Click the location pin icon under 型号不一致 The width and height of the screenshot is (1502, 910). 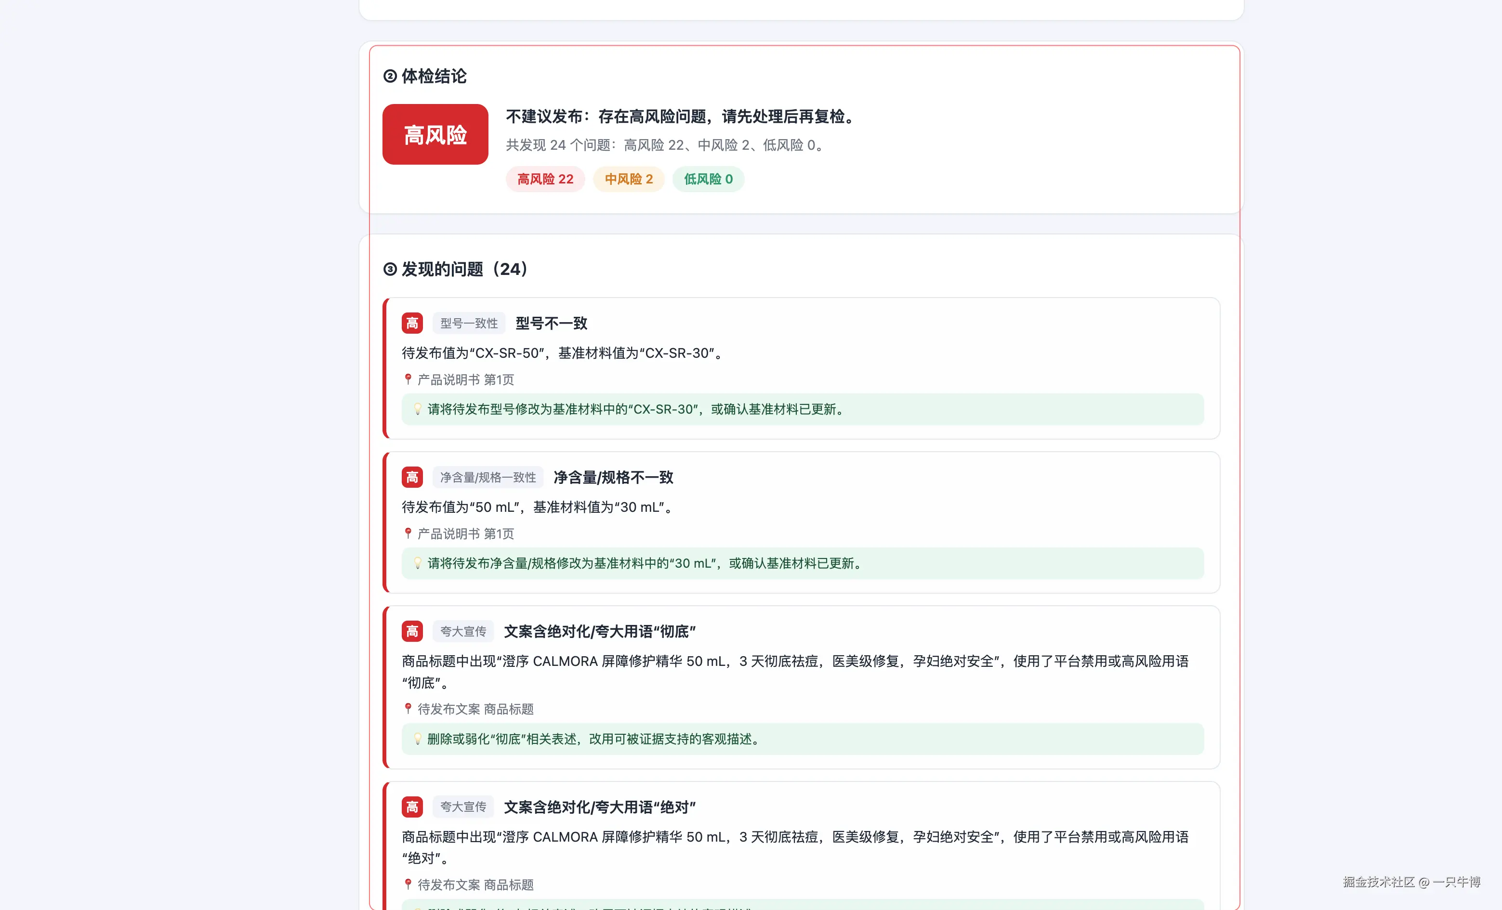click(x=408, y=379)
